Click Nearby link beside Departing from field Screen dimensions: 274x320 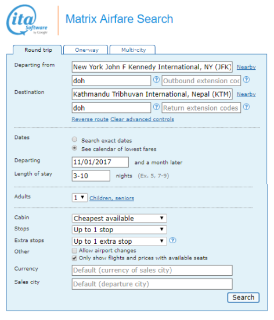246,67
